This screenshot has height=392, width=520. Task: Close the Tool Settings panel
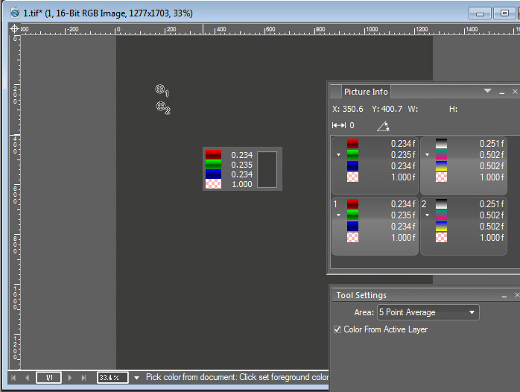click(x=517, y=295)
